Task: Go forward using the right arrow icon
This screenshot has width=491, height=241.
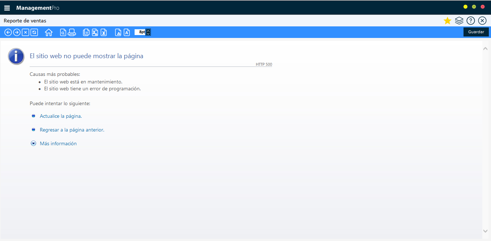Action: pyautogui.click(x=17, y=33)
